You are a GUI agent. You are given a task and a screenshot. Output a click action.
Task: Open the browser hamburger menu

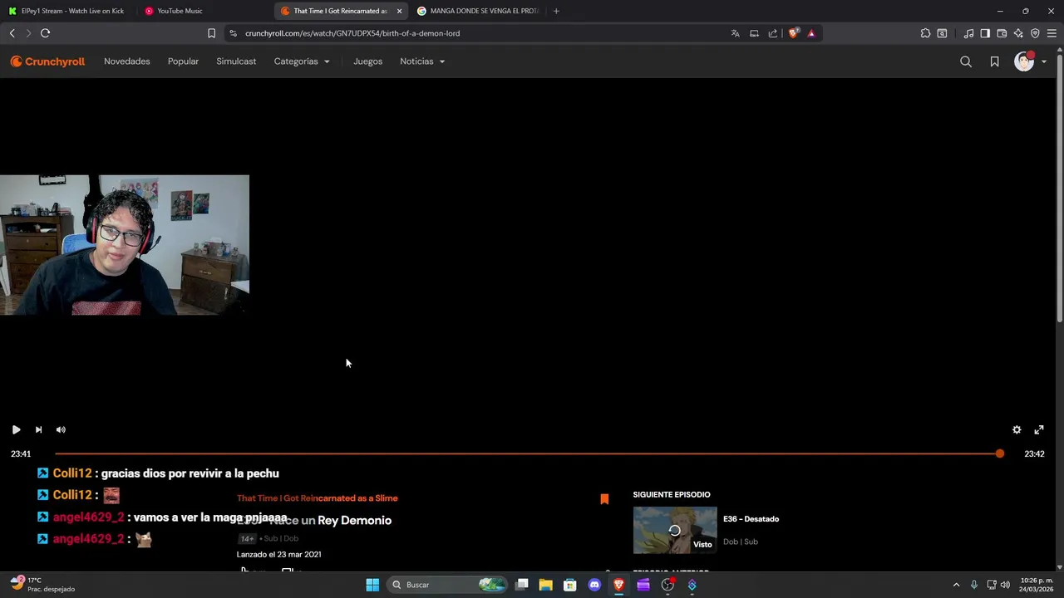coord(1052,33)
